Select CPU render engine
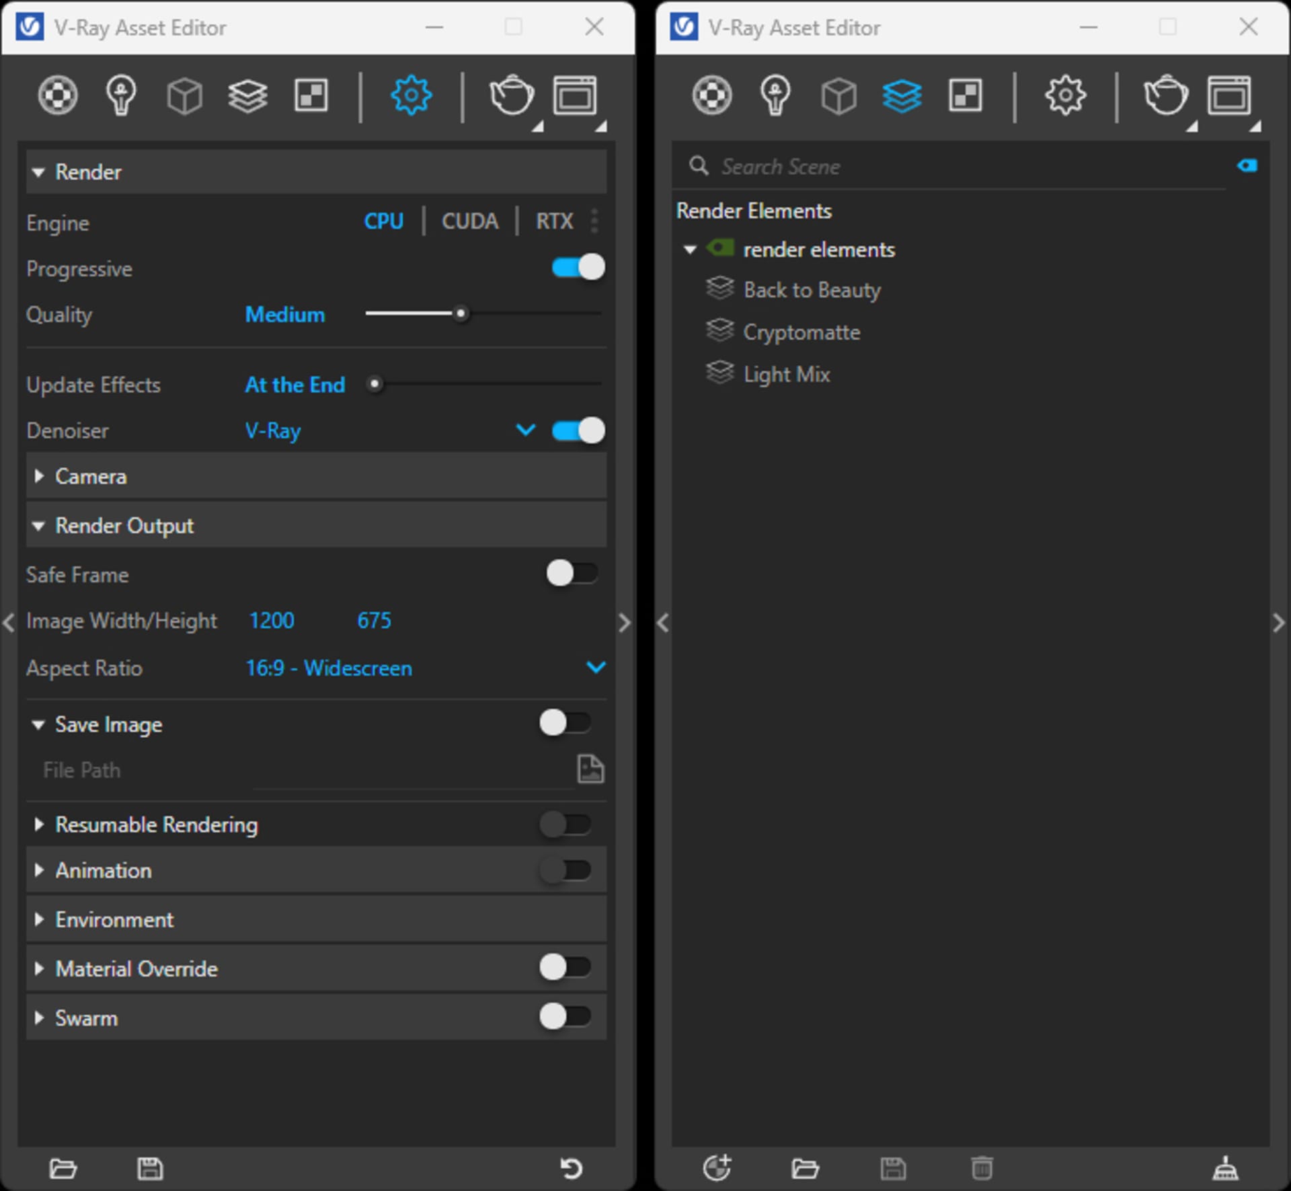Screen dimensions: 1291x1191 click(383, 221)
